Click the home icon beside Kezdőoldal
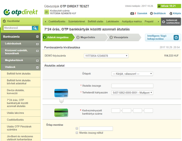The image size is (182, 141). pos(4,21)
